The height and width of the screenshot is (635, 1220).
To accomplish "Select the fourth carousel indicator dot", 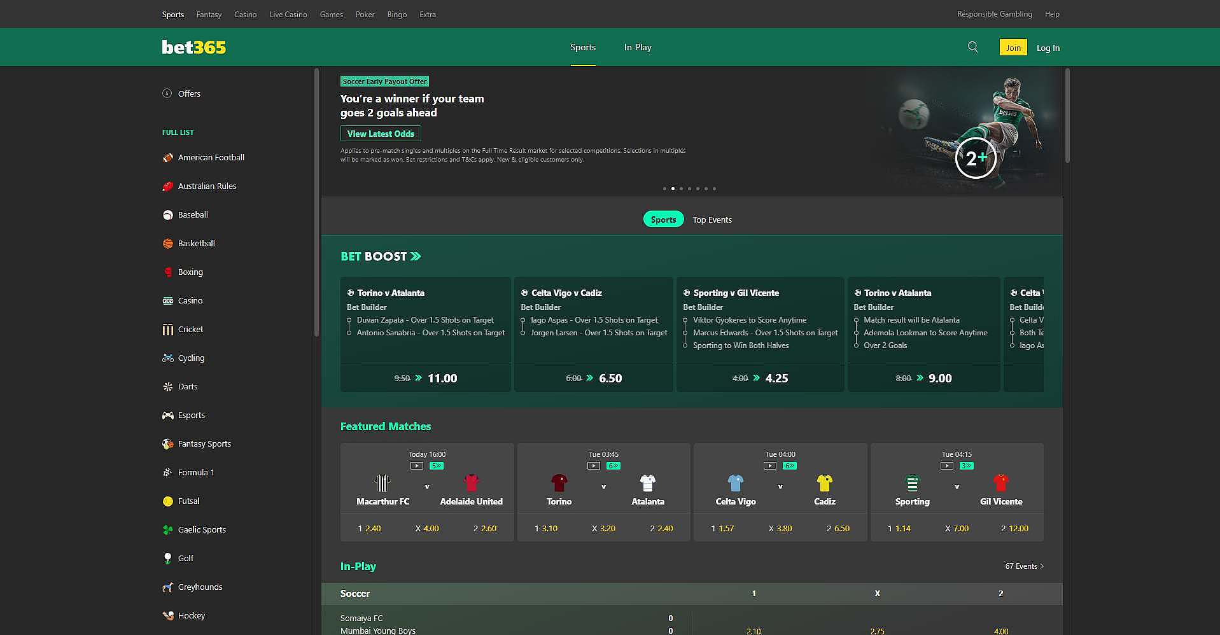I will (689, 188).
